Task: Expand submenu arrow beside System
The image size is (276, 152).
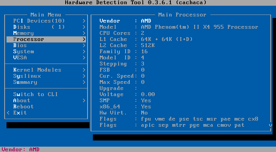Action: point(84,52)
